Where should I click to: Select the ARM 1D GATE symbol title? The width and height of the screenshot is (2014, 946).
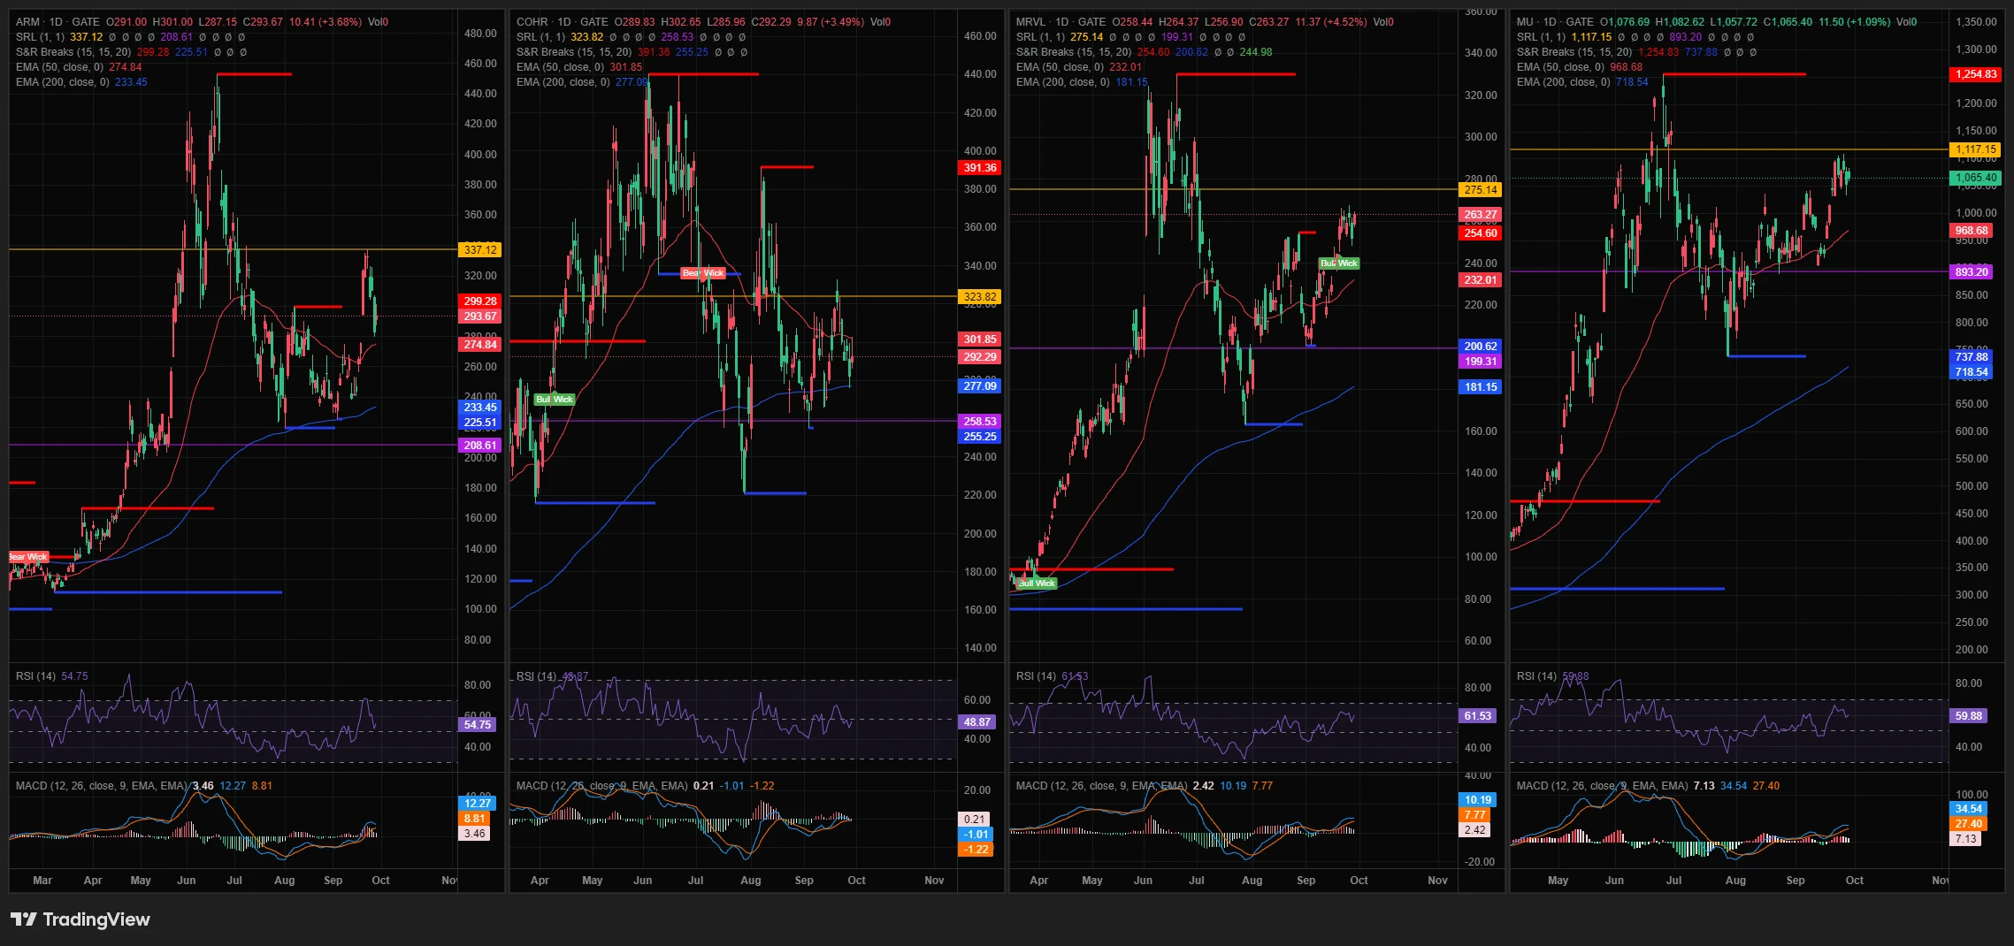(57, 22)
